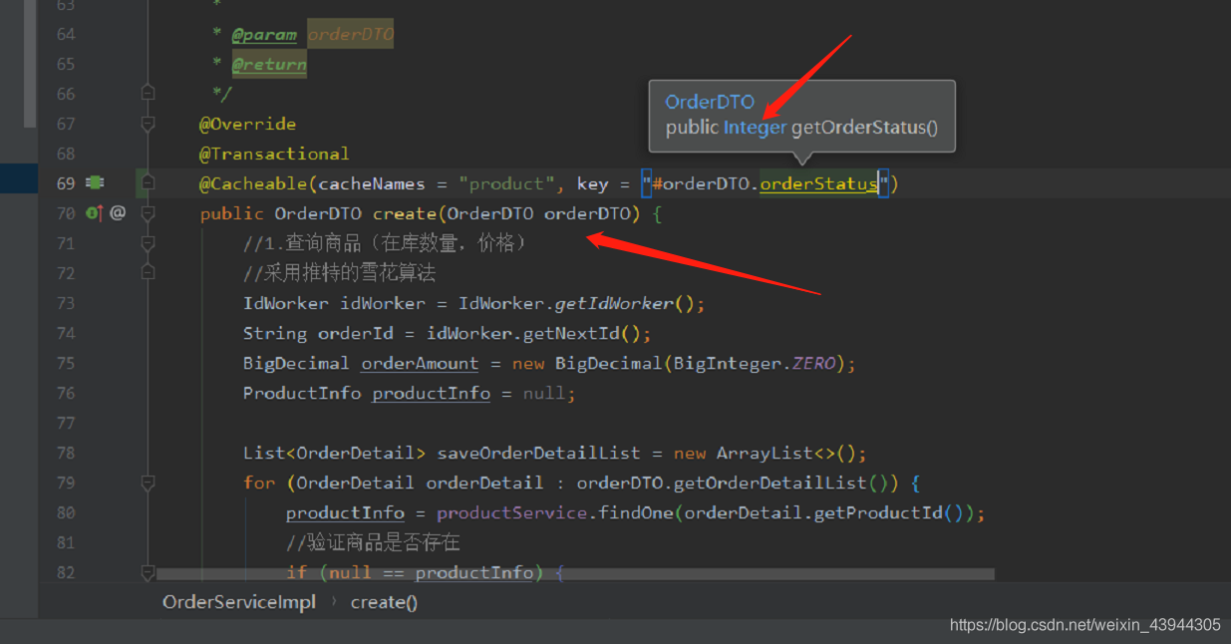Click the @Cacheable annotation
Screen dimensions: 1231x644
pyautogui.click(x=253, y=183)
